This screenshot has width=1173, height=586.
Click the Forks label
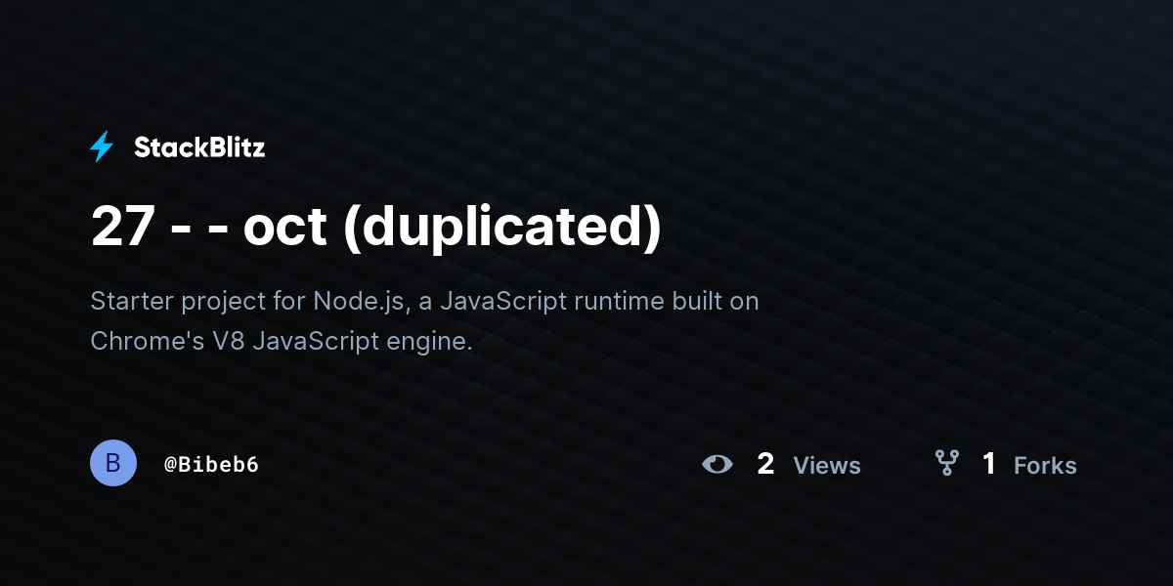pyautogui.click(x=1045, y=466)
